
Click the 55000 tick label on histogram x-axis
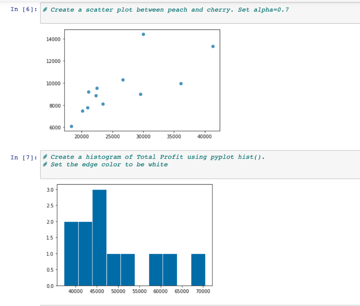pyautogui.click(x=139, y=291)
